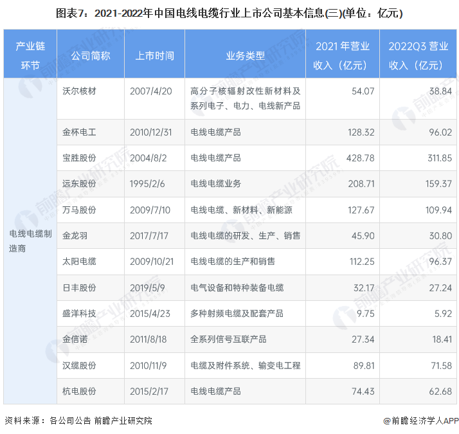Select 2021 revenue value 128.32
This screenshot has height=434, width=459.
click(x=361, y=132)
